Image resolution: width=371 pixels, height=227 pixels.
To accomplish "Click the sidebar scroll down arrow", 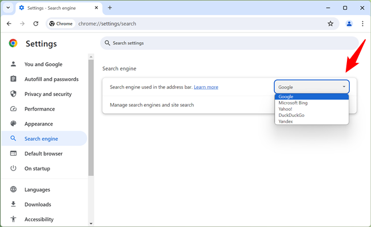I will (91, 224).
